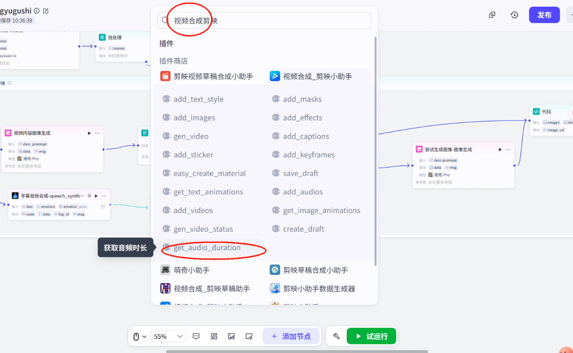Open the 55% zoom level dropdown
The height and width of the screenshot is (353, 573).
[168, 336]
